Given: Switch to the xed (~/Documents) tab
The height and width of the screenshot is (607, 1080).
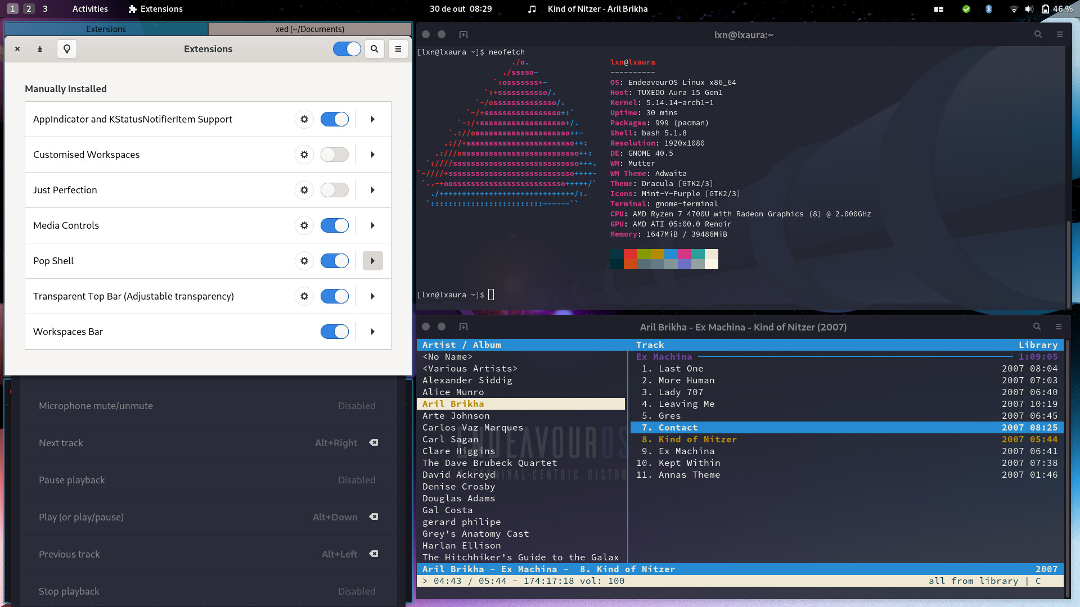Looking at the screenshot, I should tap(309, 29).
